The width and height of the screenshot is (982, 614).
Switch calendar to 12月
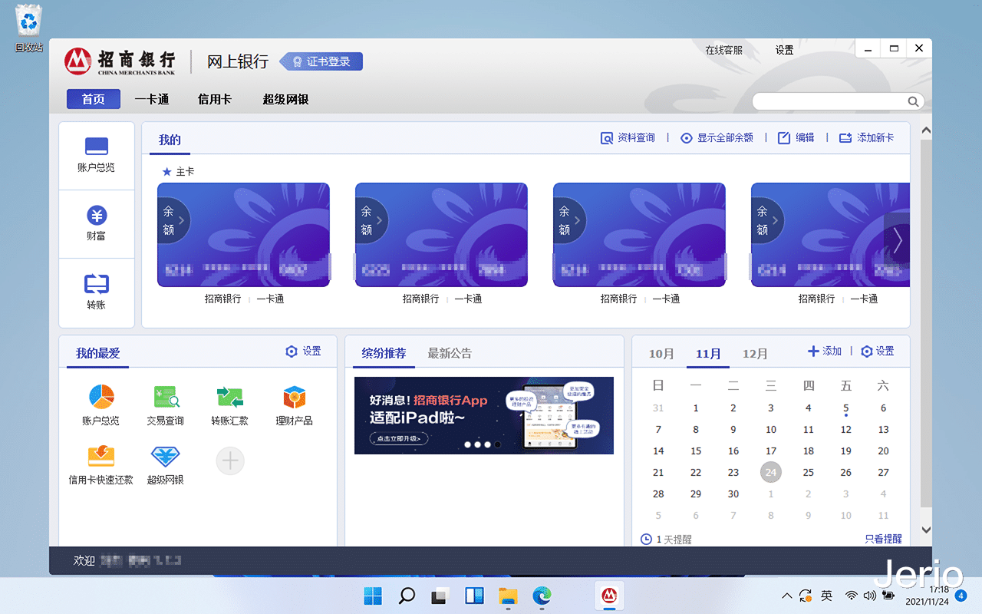[x=755, y=354]
